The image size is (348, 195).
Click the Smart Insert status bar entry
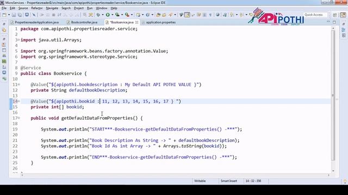229,181
